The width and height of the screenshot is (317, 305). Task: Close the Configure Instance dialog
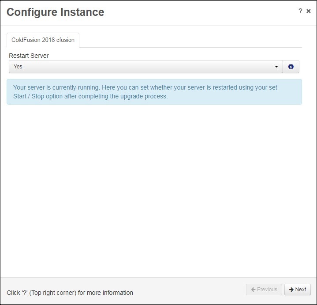308,11
